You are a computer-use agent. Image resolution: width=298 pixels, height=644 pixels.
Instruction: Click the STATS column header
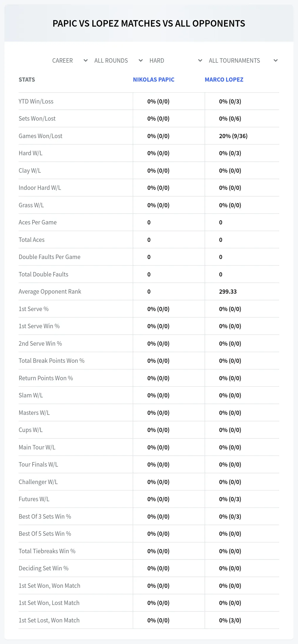27,80
